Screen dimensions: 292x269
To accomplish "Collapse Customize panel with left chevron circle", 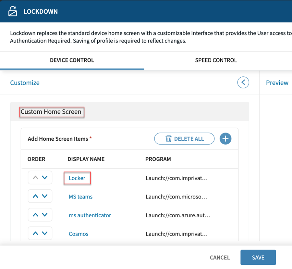I will [243, 83].
